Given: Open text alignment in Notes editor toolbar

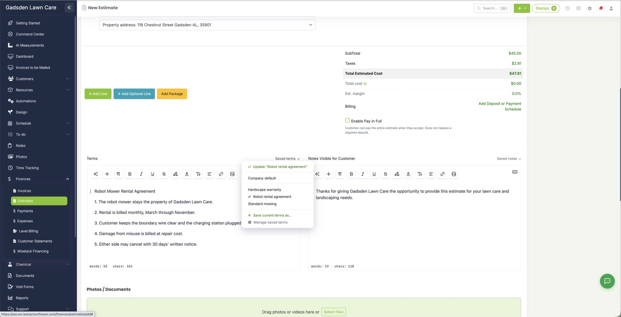Looking at the screenshot, I should click(x=431, y=174).
